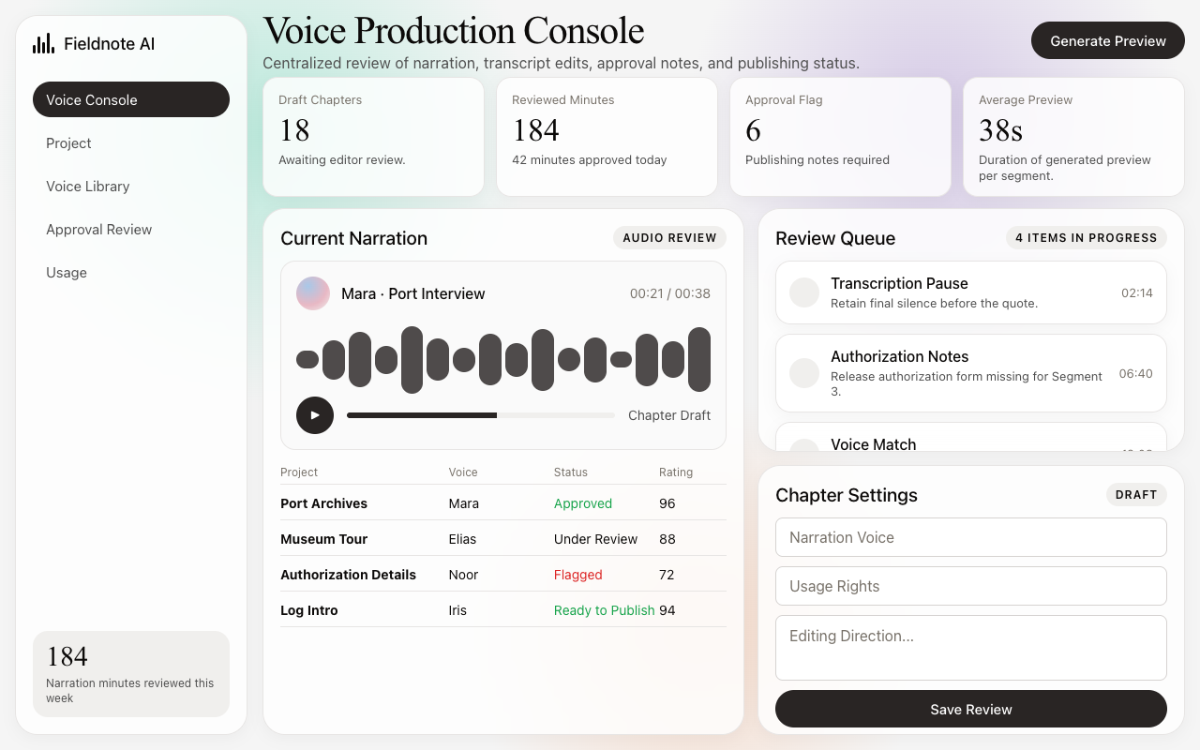Select the Authorization Details project row
Viewport: 1200px width, 750px height.
[503, 575]
